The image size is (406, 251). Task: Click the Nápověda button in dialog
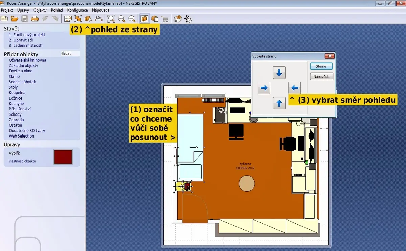point(322,77)
